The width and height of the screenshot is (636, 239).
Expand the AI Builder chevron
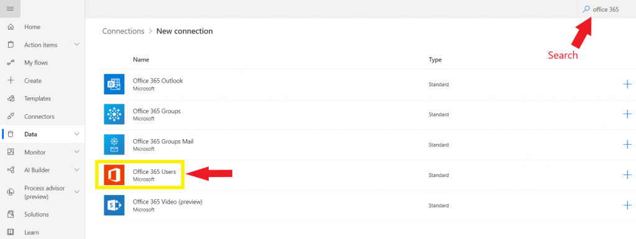coord(76,170)
